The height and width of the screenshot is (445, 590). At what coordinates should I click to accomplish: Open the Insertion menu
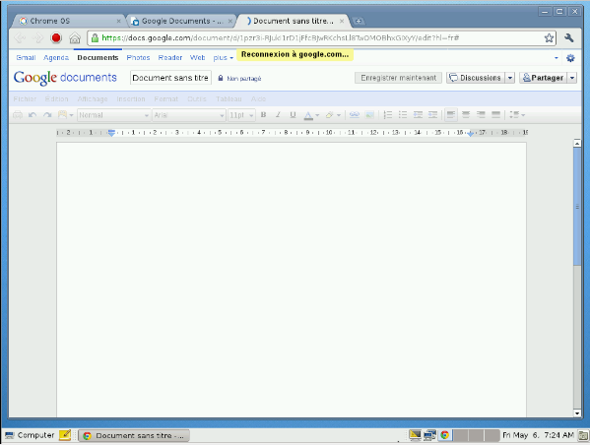(x=131, y=98)
